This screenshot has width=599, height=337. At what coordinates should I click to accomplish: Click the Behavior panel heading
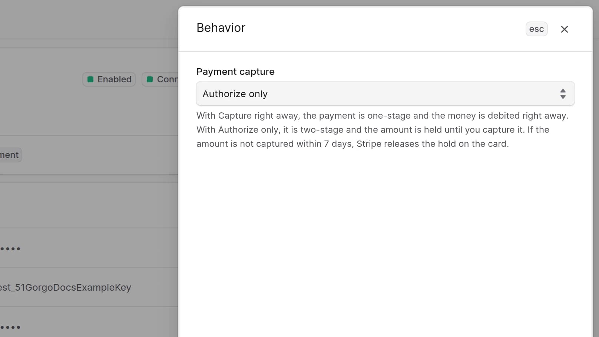(x=221, y=28)
